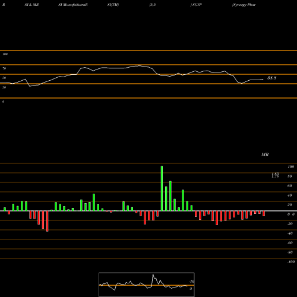Click the RSI axis label 30

[4, 87]
